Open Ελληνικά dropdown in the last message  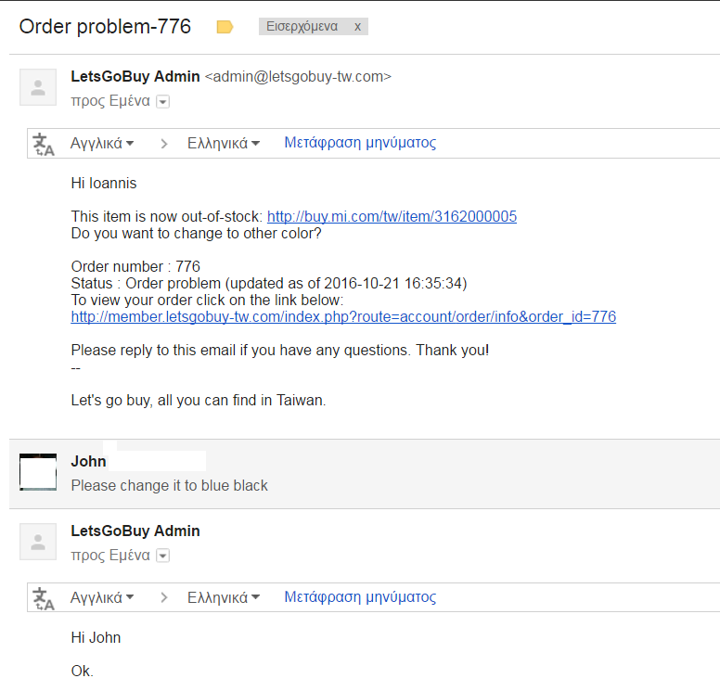223,598
